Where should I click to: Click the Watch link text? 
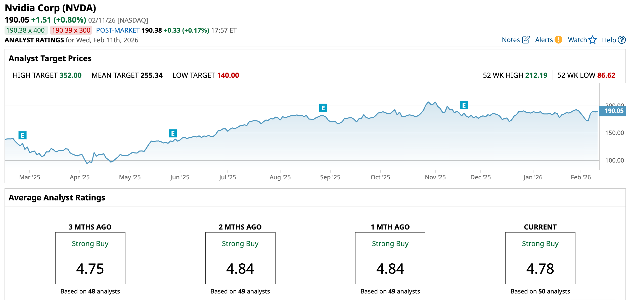(x=577, y=40)
